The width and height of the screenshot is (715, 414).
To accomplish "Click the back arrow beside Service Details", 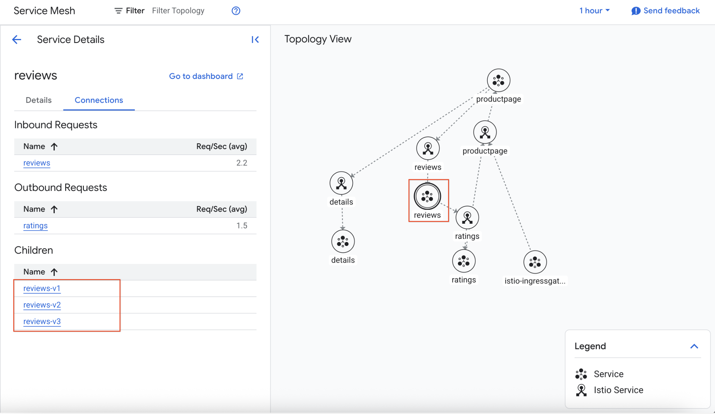I will click(17, 40).
